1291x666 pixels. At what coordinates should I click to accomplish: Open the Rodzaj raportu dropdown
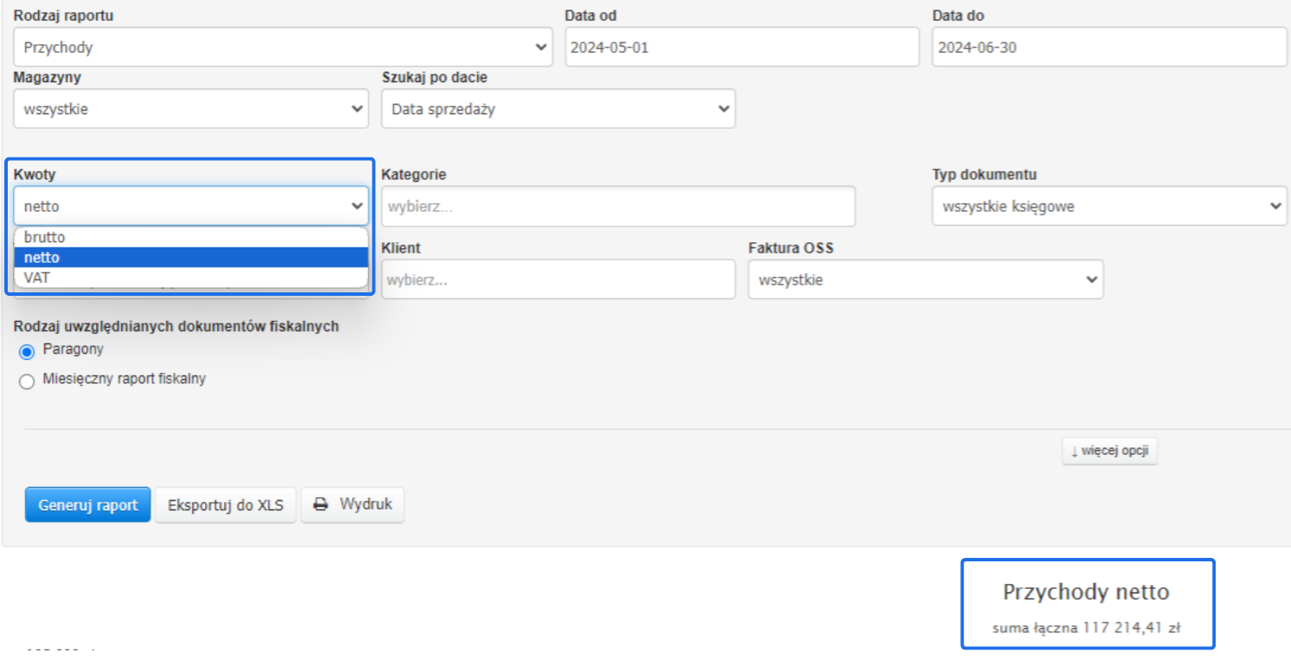coord(282,48)
